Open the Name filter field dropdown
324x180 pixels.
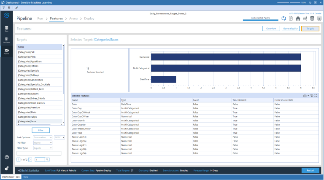point(43,143)
